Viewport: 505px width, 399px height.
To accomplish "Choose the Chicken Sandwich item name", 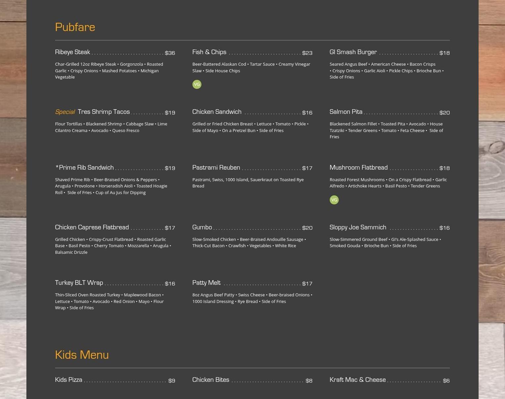I will click(x=217, y=112).
